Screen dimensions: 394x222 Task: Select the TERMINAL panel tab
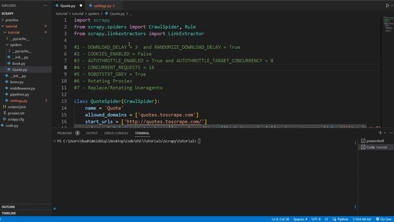142,133
